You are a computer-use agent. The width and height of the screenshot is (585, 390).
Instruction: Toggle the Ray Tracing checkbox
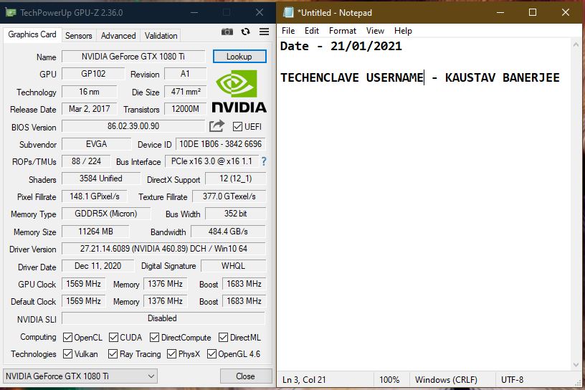tap(113, 354)
